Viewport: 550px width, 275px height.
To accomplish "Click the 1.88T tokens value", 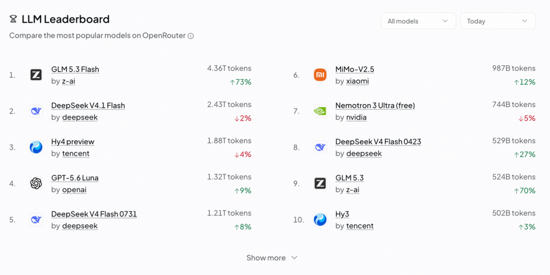I will [229, 140].
